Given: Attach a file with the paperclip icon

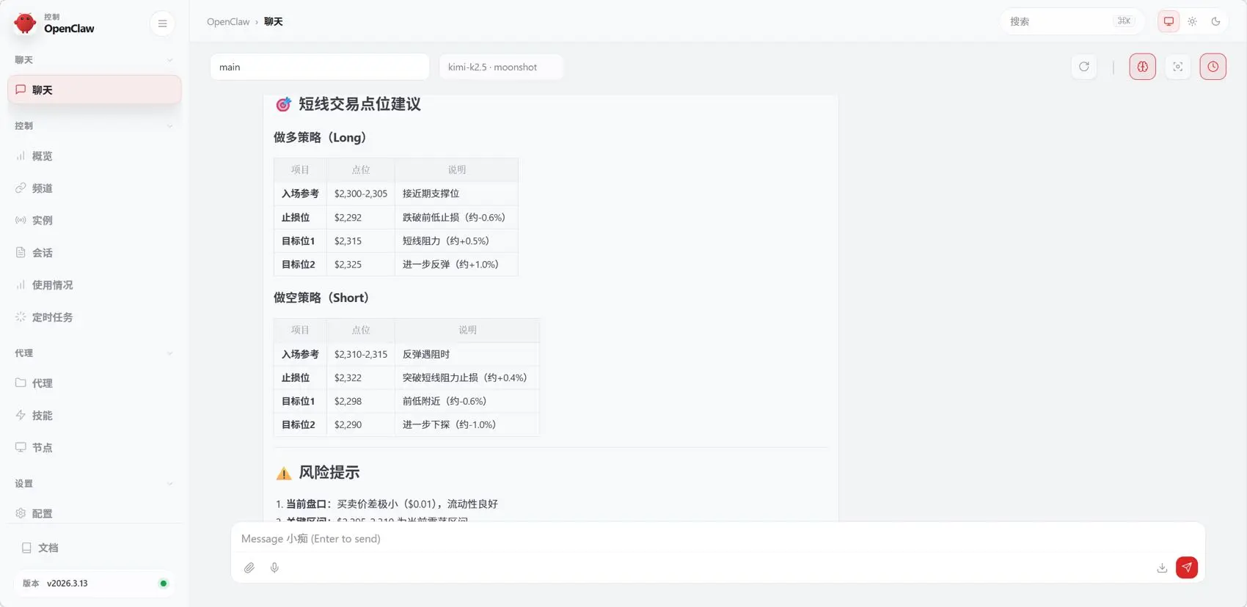Looking at the screenshot, I should click(x=249, y=567).
